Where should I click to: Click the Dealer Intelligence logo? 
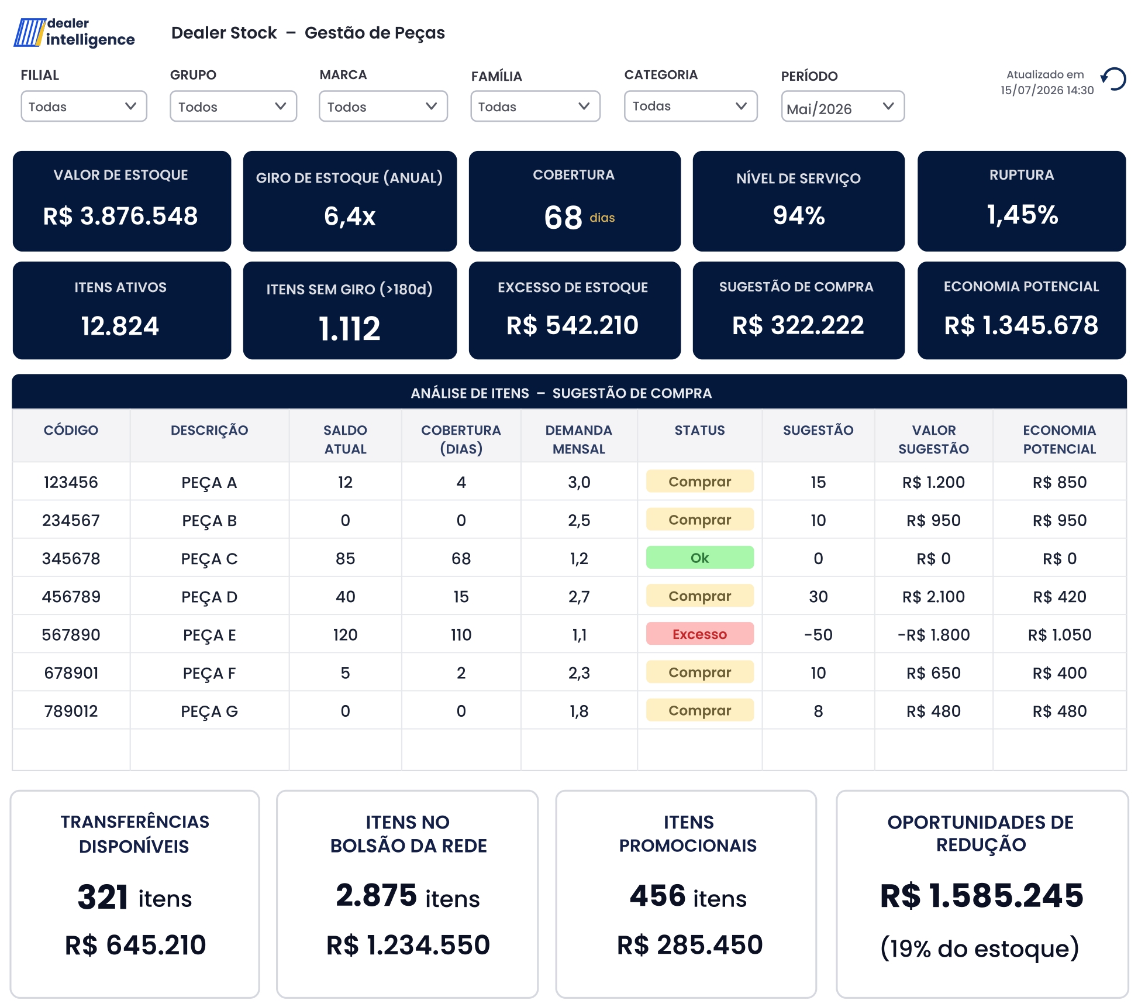(74, 32)
